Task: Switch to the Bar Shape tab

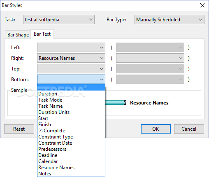Action: pos(18,35)
